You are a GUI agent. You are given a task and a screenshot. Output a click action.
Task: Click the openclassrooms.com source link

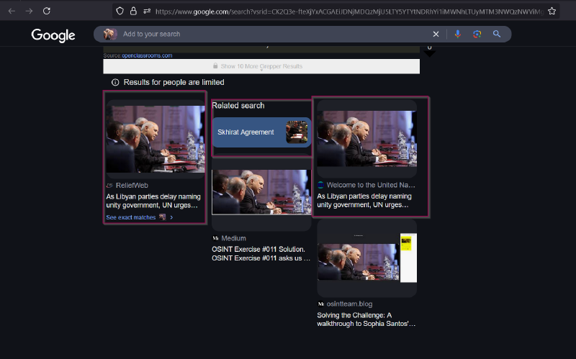(146, 55)
